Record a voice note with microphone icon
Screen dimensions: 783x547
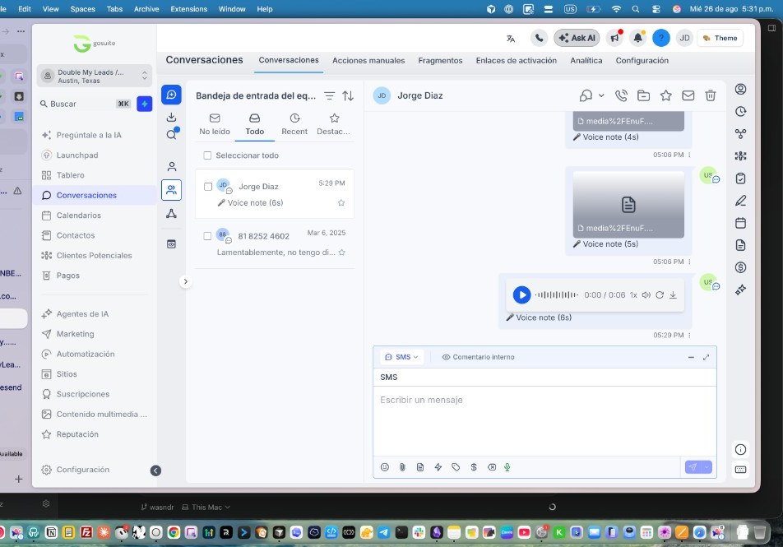tap(507, 467)
